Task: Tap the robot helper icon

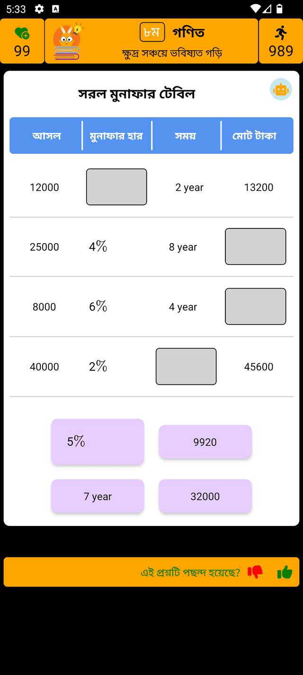Action: point(281,89)
